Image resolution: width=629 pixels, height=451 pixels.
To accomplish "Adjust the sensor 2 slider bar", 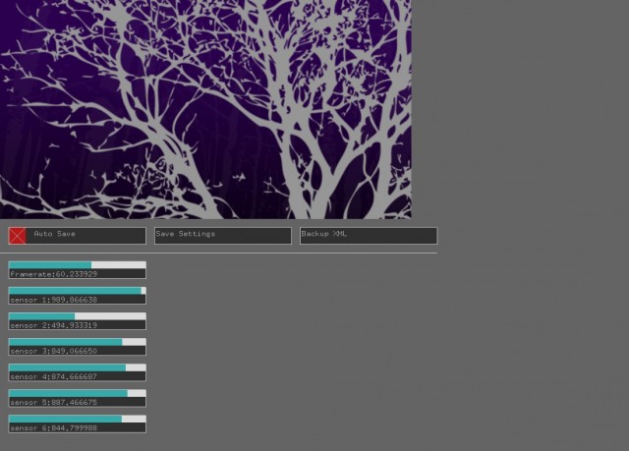I will click(x=78, y=316).
